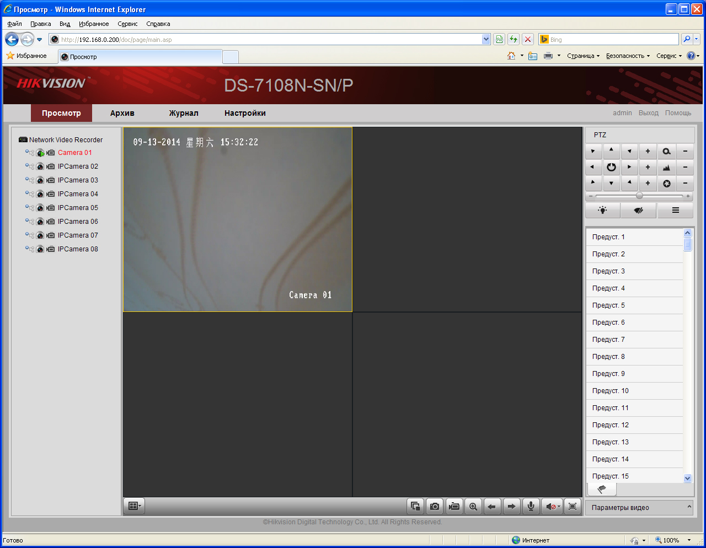Open the Избранное menu in the menu bar
This screenshot has width=706, height=548.
[x=94, y=24]
